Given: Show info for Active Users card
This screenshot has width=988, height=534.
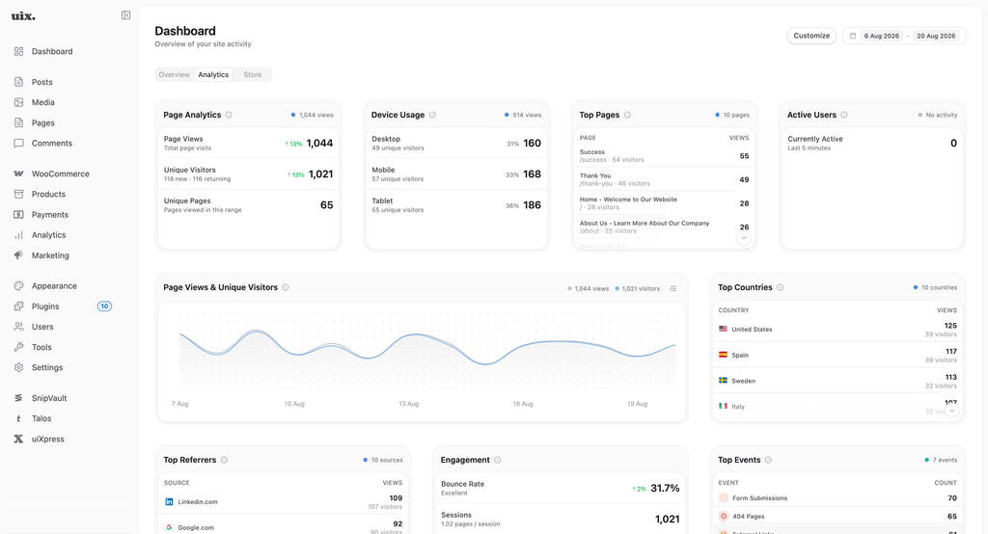Looking at the screenshot, I should tap(843, 115).
